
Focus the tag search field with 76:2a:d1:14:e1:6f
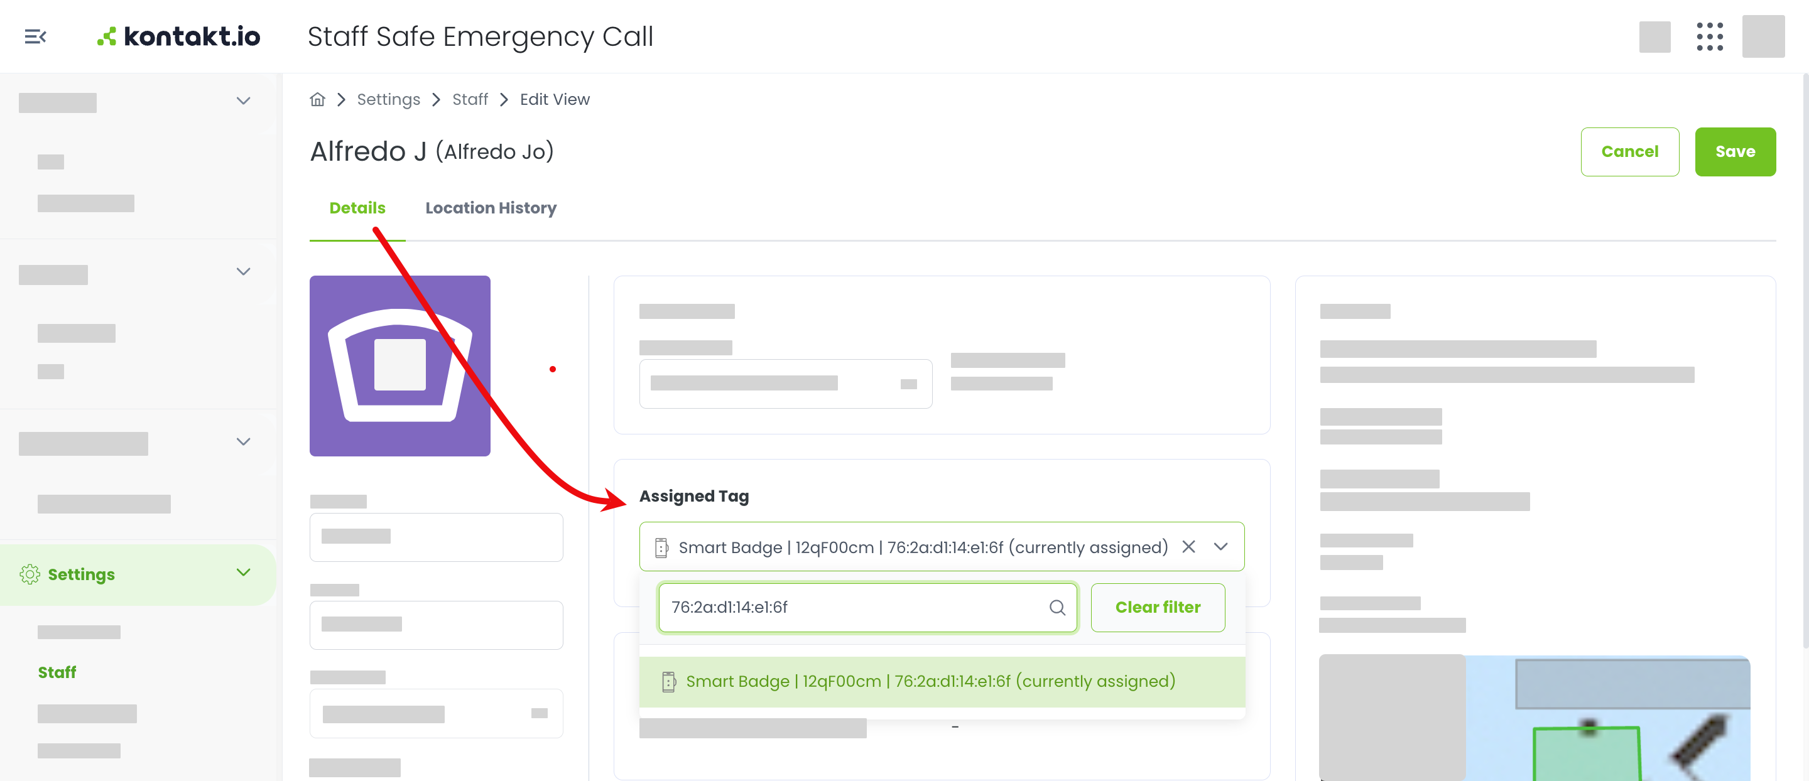867,608
